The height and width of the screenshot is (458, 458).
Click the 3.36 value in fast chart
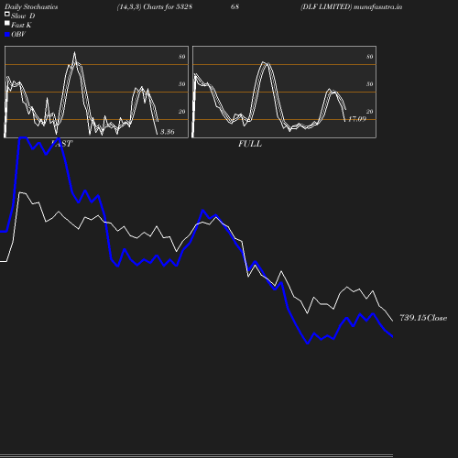point(168,132)
